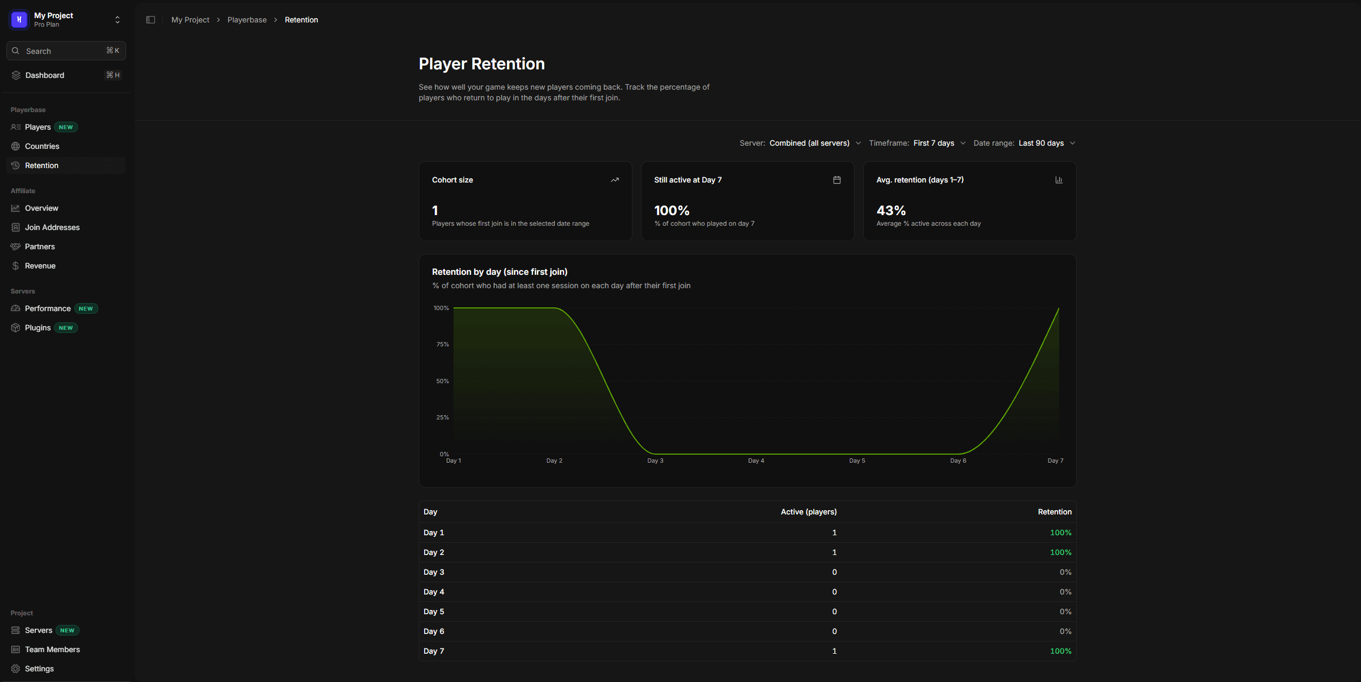Click the trend arrow icon on Cohort size card
Screen dimensions: 1361x682
pyautogui.click(x=615, y=180)
